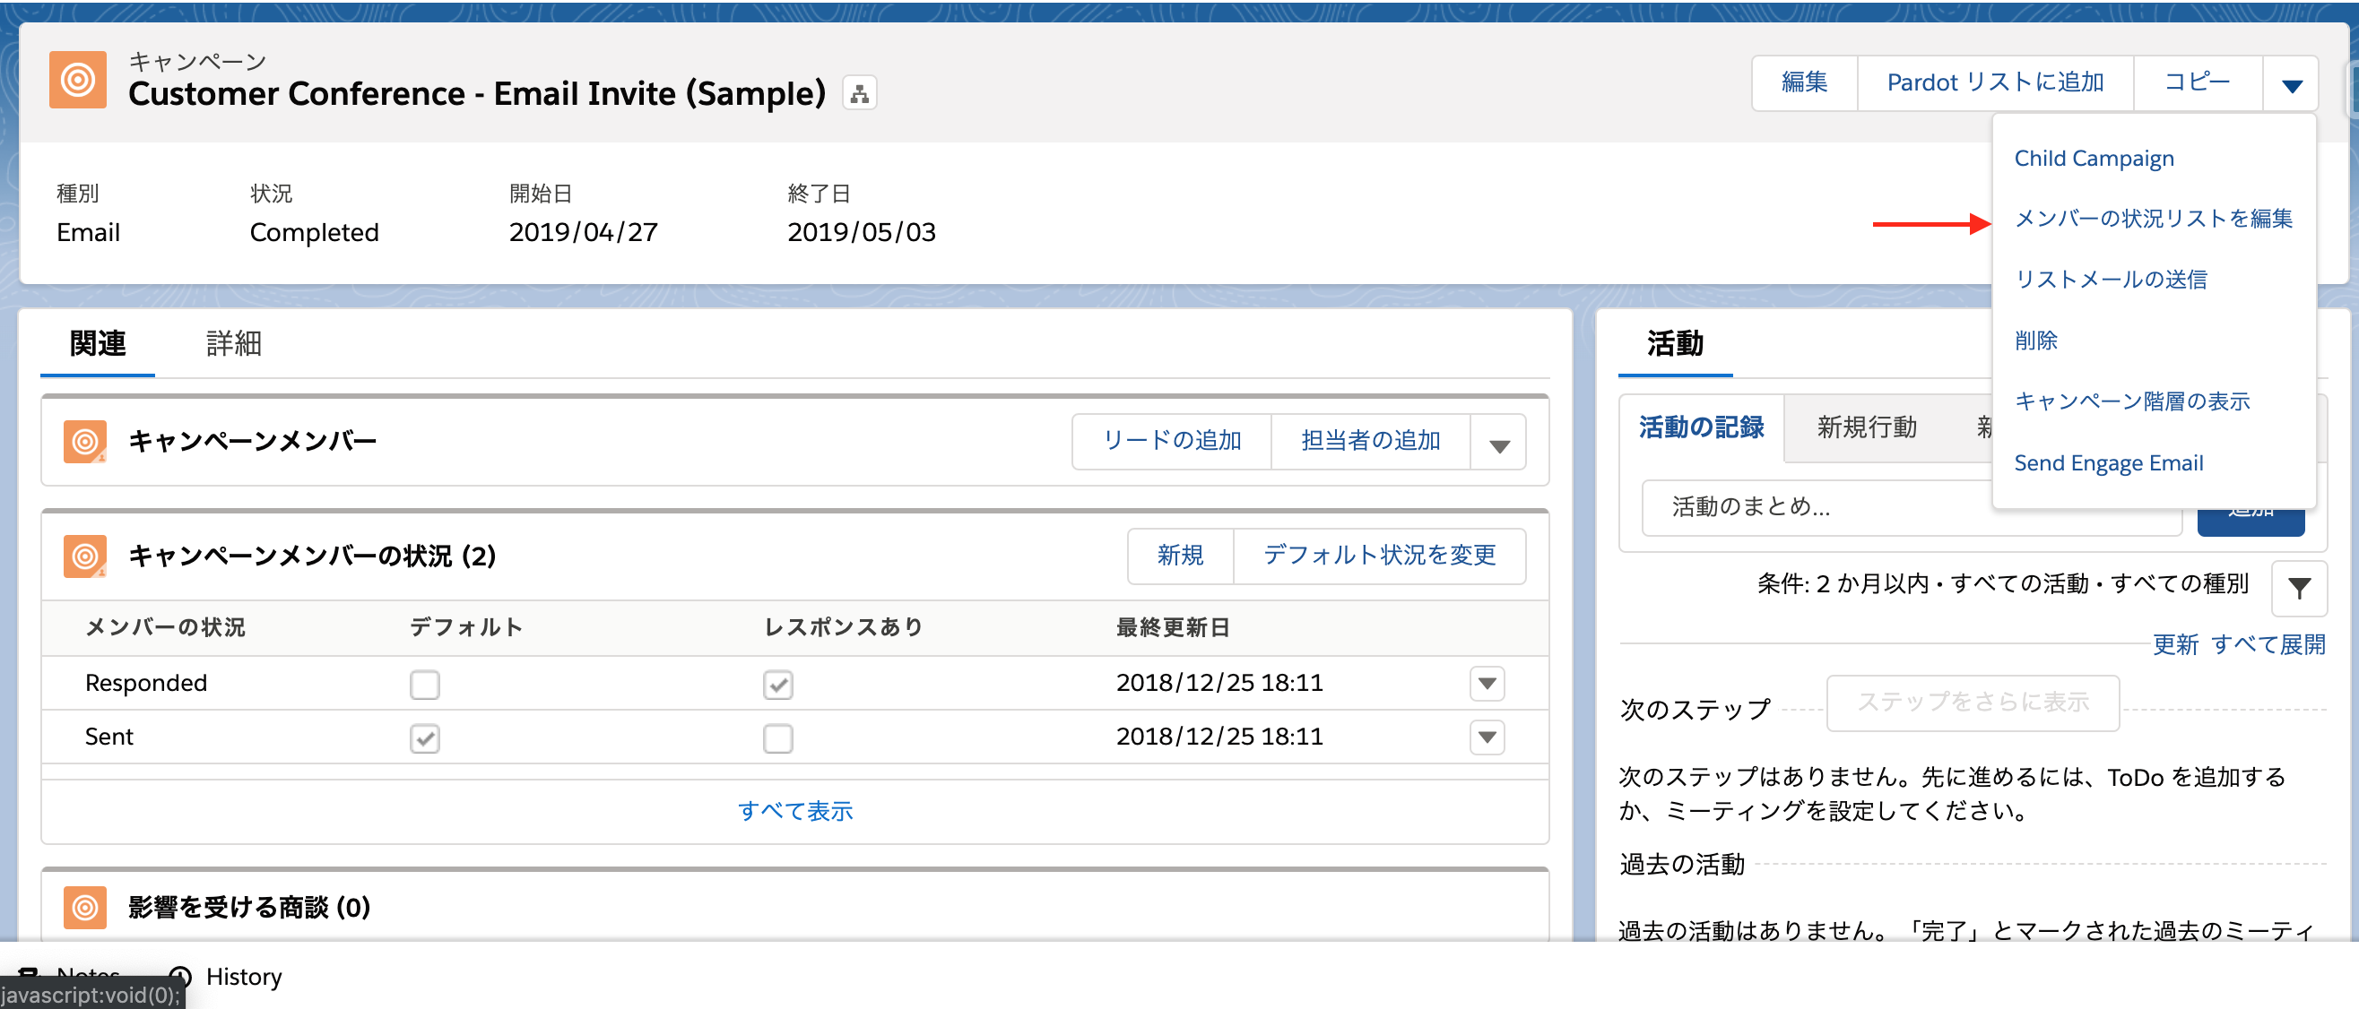Select メンバーの状況リストを編集 menu item
The image size is (2359, 1009).
[x=2152, y=219]
